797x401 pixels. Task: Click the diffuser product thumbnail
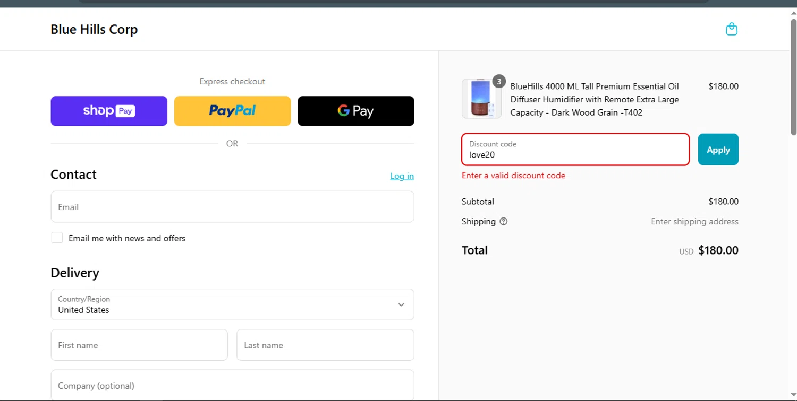click(481, 99)
